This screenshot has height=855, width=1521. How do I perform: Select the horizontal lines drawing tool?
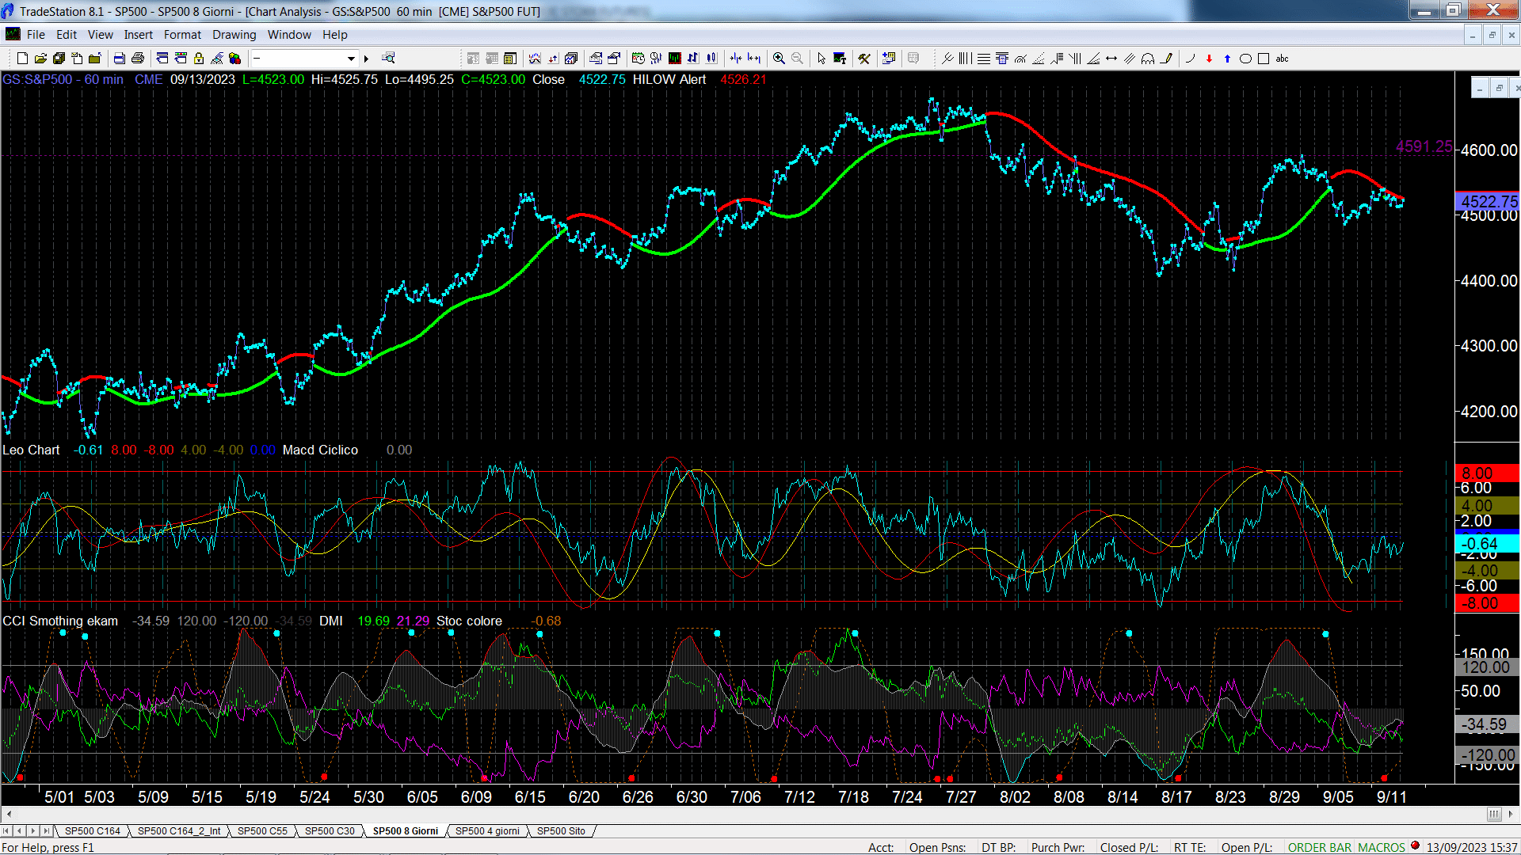[x=984, y=58]
